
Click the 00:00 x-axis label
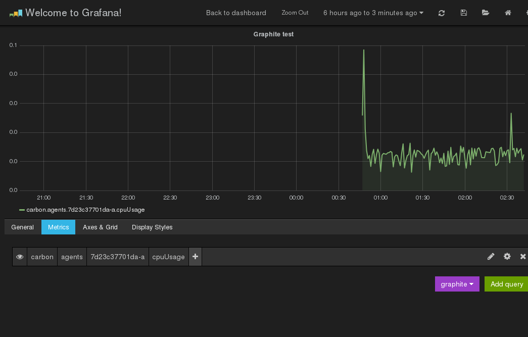[296, 198]
